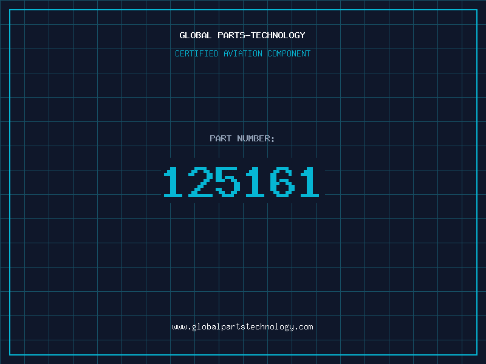Click the CERTIFIED AVIATION COMPONENT subtitle
The width and height of the screenshot is (486, 364).
point(242,53)
